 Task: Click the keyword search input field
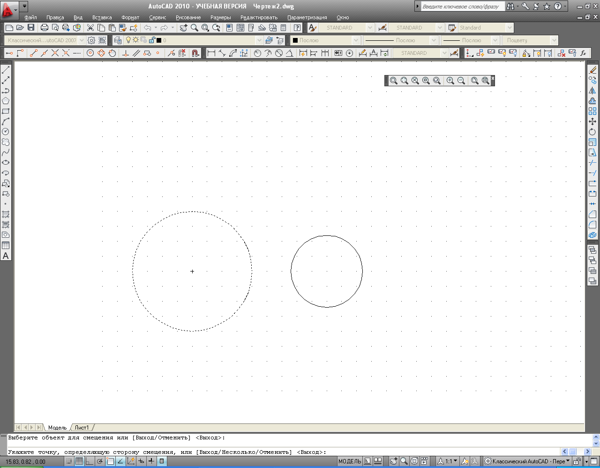pos(462,7)
